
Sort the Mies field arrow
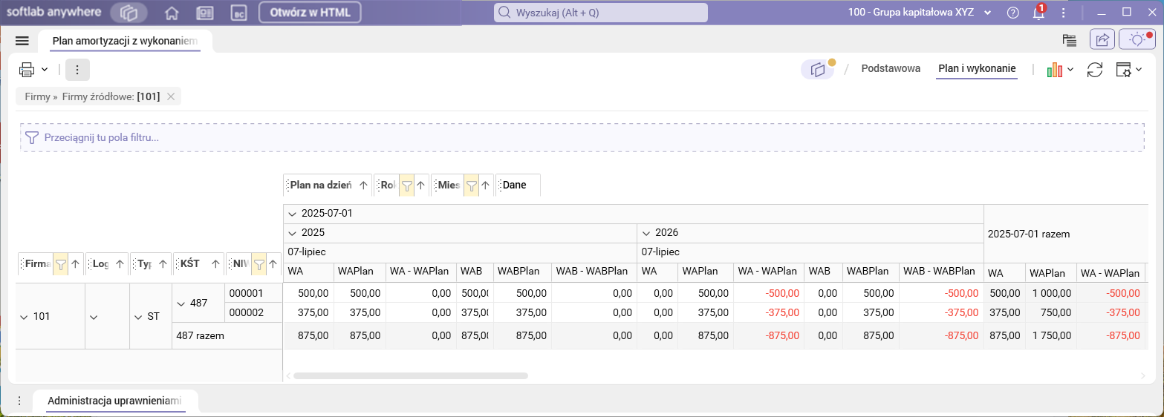point(485,185)
